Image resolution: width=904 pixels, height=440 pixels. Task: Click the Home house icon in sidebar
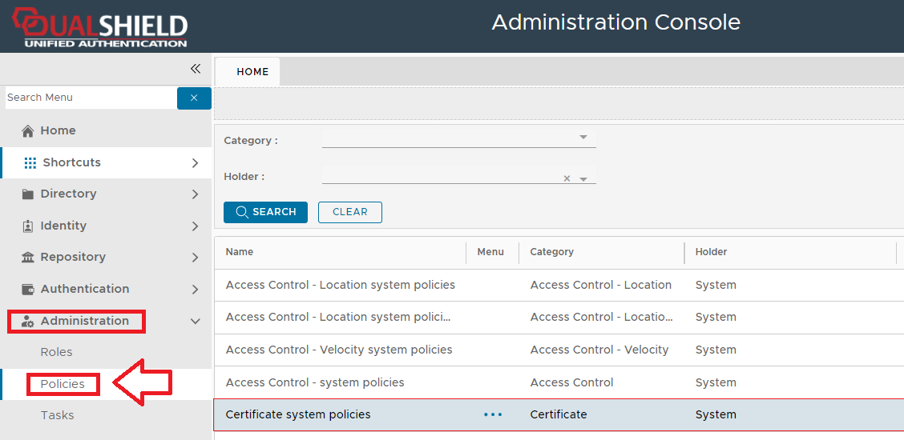[28, 130]
